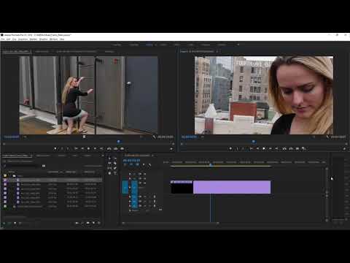Open Program monitor playback resolution dropdown
Viewport: 350px width, 263px height.
click(314, 137)
